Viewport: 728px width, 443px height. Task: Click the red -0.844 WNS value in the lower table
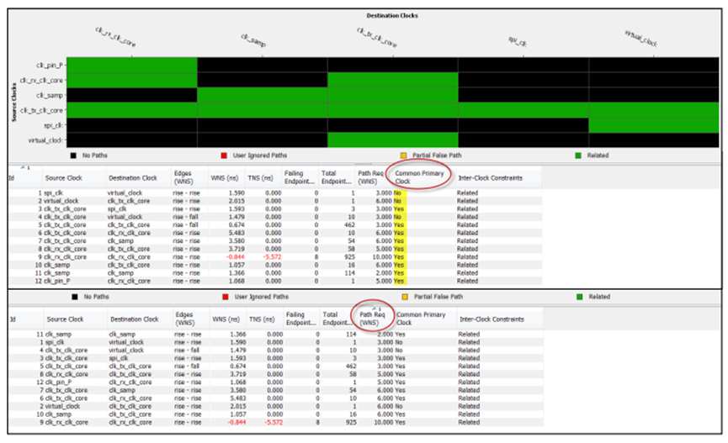[236, 422]
